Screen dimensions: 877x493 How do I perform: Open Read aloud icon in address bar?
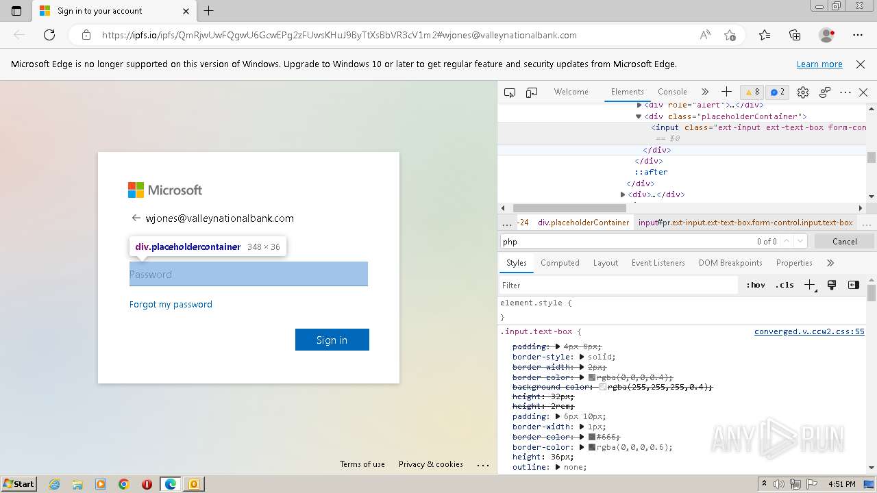click(705, 35)
